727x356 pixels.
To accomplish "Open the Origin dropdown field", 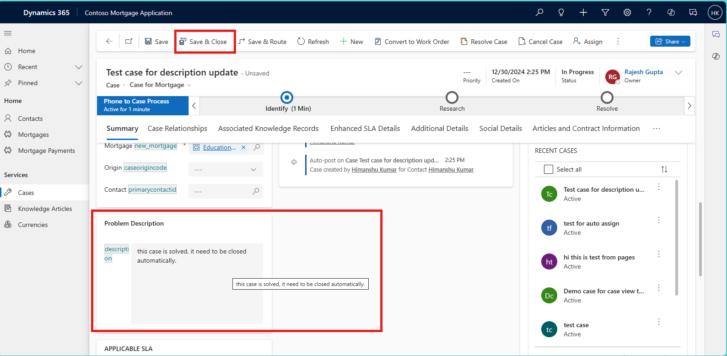I will point(226,169).
